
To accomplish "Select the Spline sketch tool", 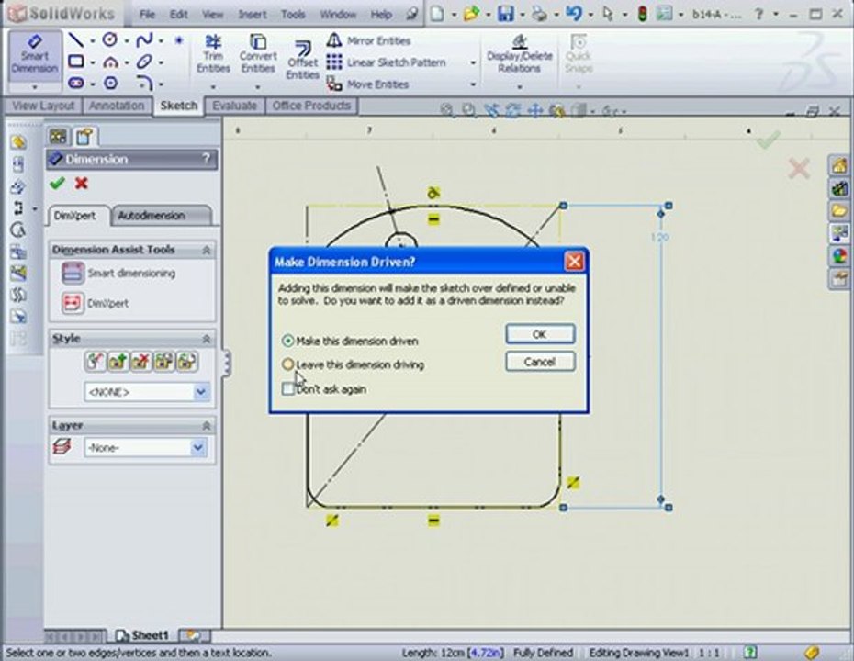I will tap(144, 39).
